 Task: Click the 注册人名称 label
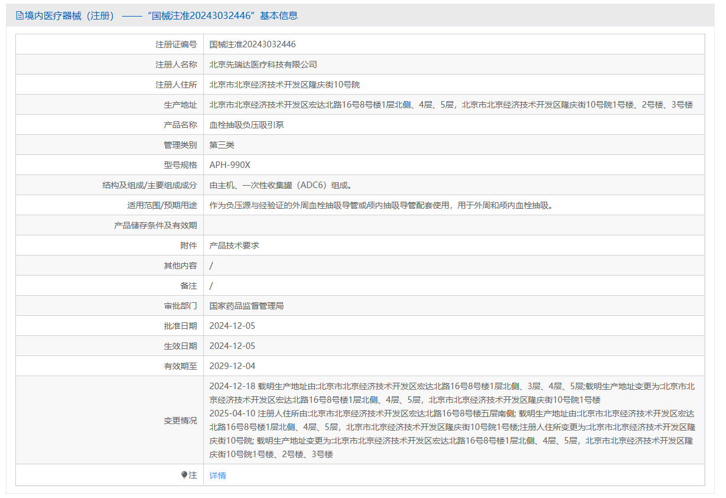click(176, 64)
